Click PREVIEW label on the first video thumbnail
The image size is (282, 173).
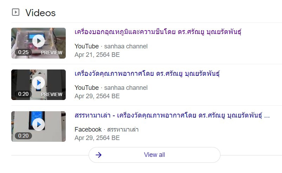point(51,53)
